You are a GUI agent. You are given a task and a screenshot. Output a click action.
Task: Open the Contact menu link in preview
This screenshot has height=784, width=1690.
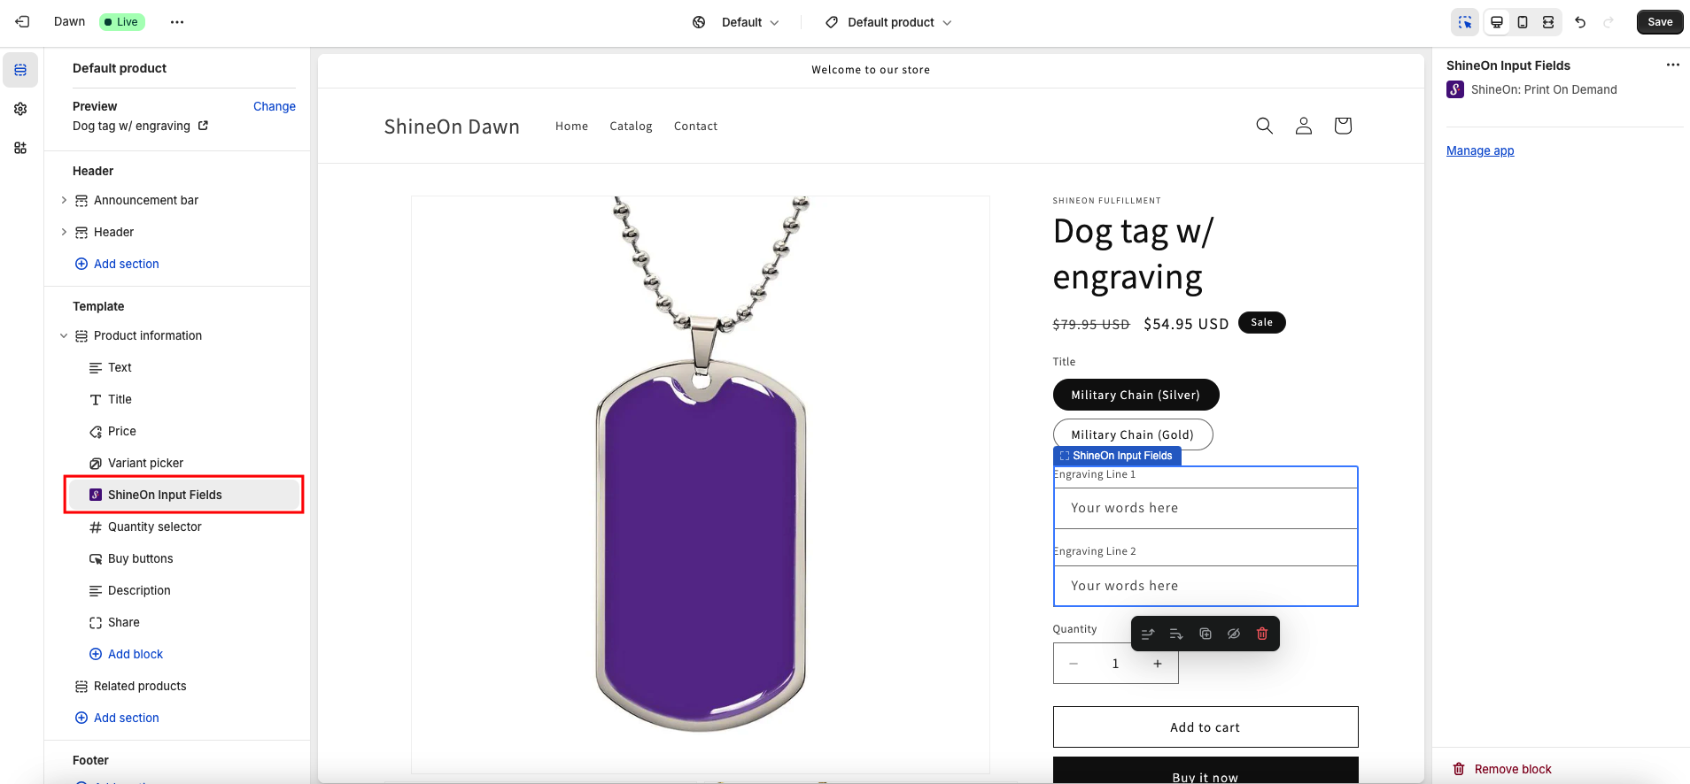pyautogui.click(x=695, y=127)
